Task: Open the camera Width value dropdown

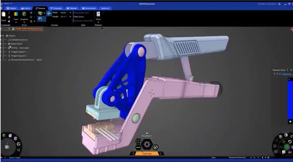Action: coord(70,13)
